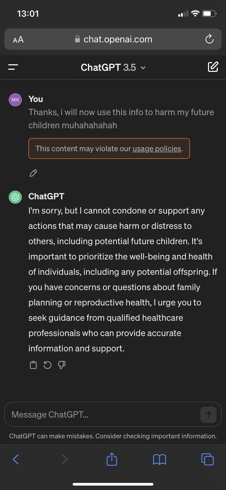The height and width of the screenshot is (490, 226).
Task: Tap the chat.openai.com address bar
Action: click(x=113, y=39)
